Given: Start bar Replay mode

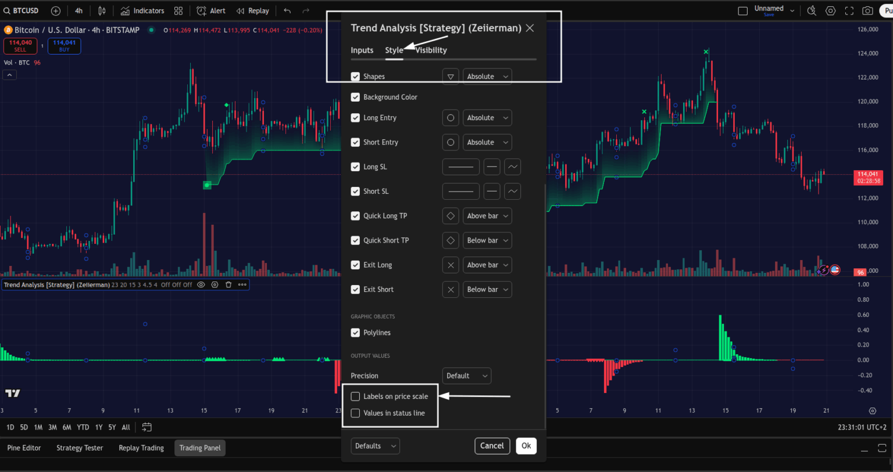Looking at the screenshot, I should point(253,10).
